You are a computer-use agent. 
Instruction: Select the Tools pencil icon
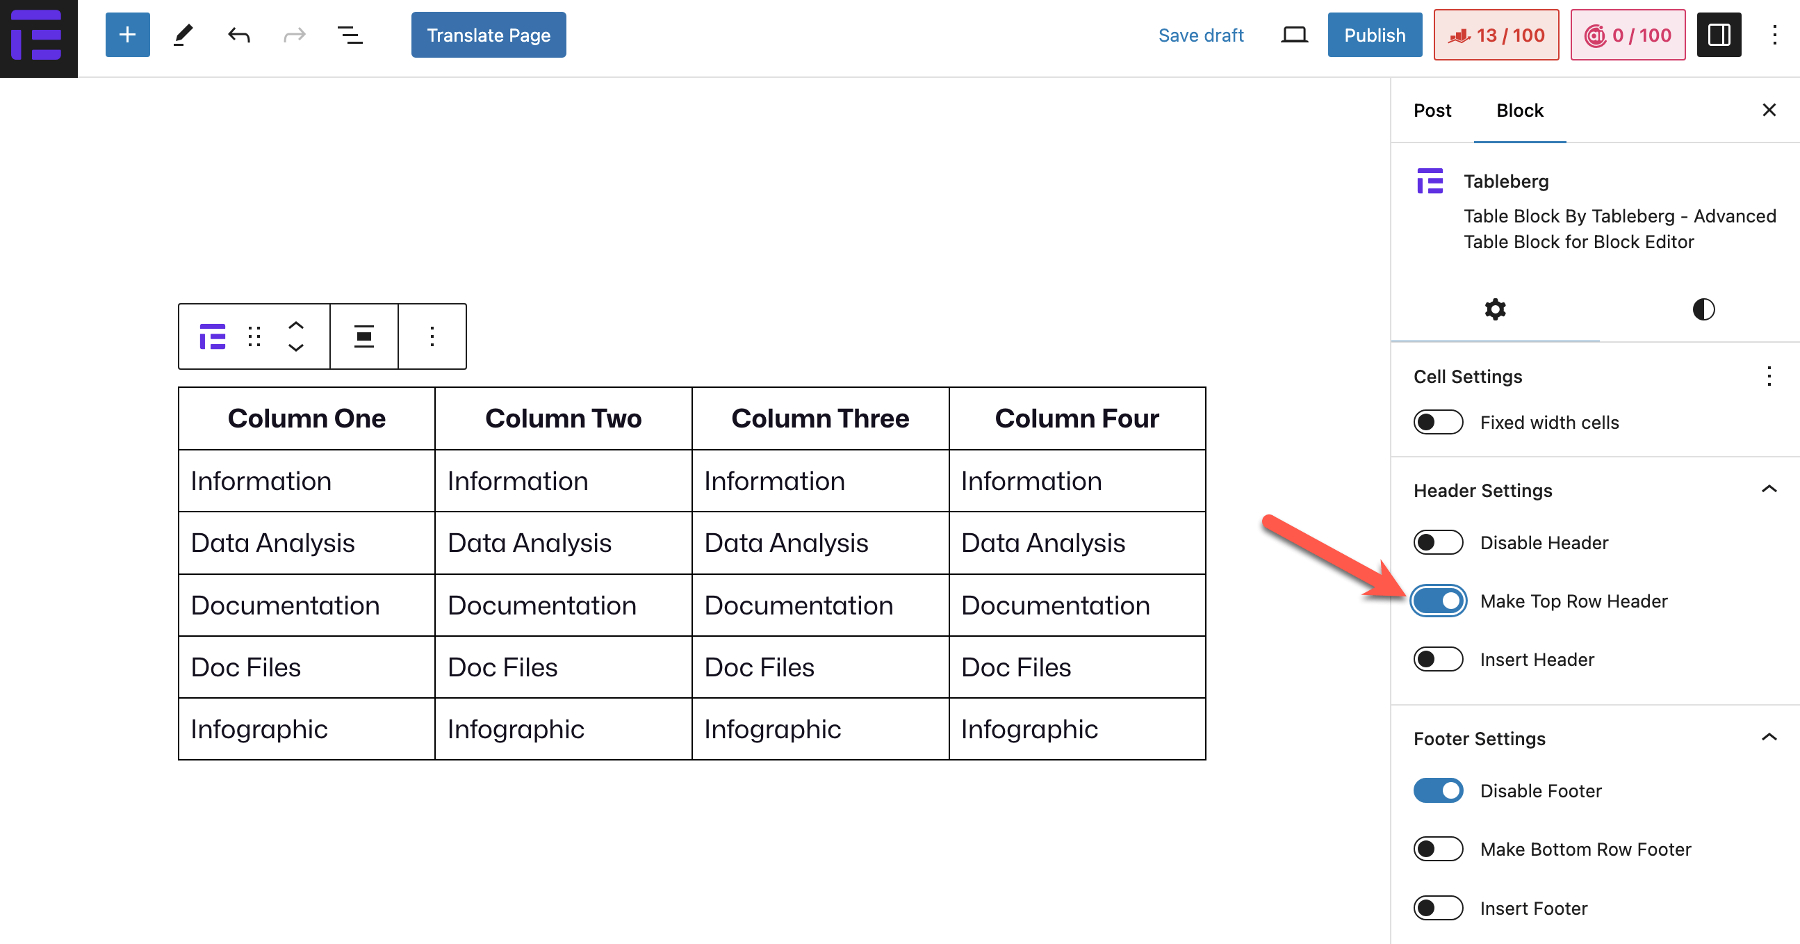pyautogui.click(x=183, y=35)
